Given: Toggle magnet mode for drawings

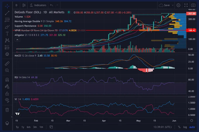Looking at the screenshot, I should [7, 80].
